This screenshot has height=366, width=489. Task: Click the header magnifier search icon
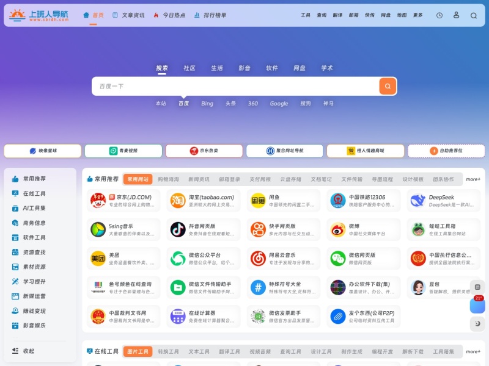pyautogui.click(x=474, y=16)
